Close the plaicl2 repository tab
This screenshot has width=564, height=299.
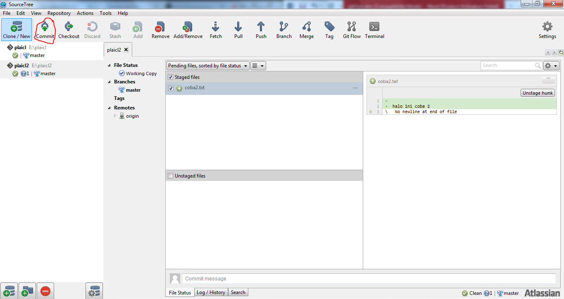(x=126, y=50)
